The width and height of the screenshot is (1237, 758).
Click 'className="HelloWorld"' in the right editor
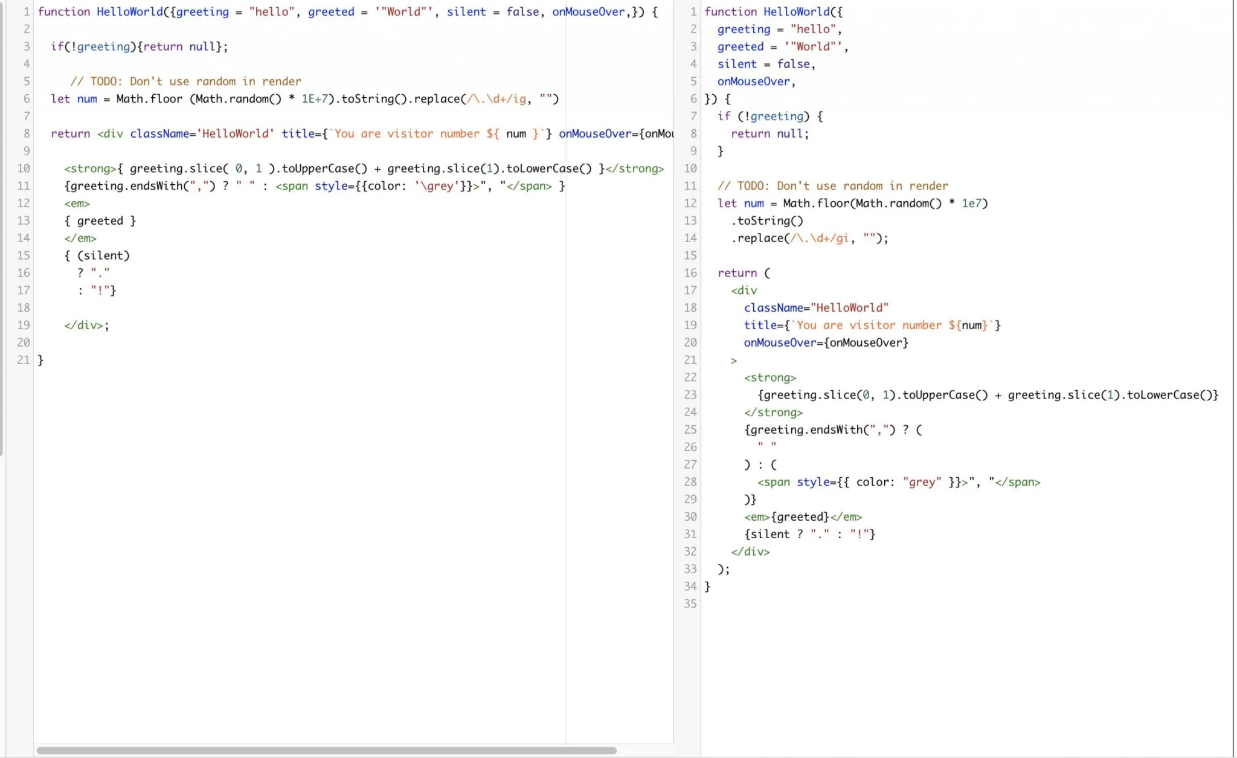point(817,308)
